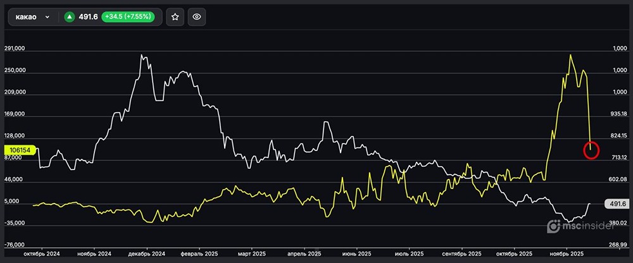Toggle chart visibility with the eye icon
The image size is (633, 263).
pos(197,17)
